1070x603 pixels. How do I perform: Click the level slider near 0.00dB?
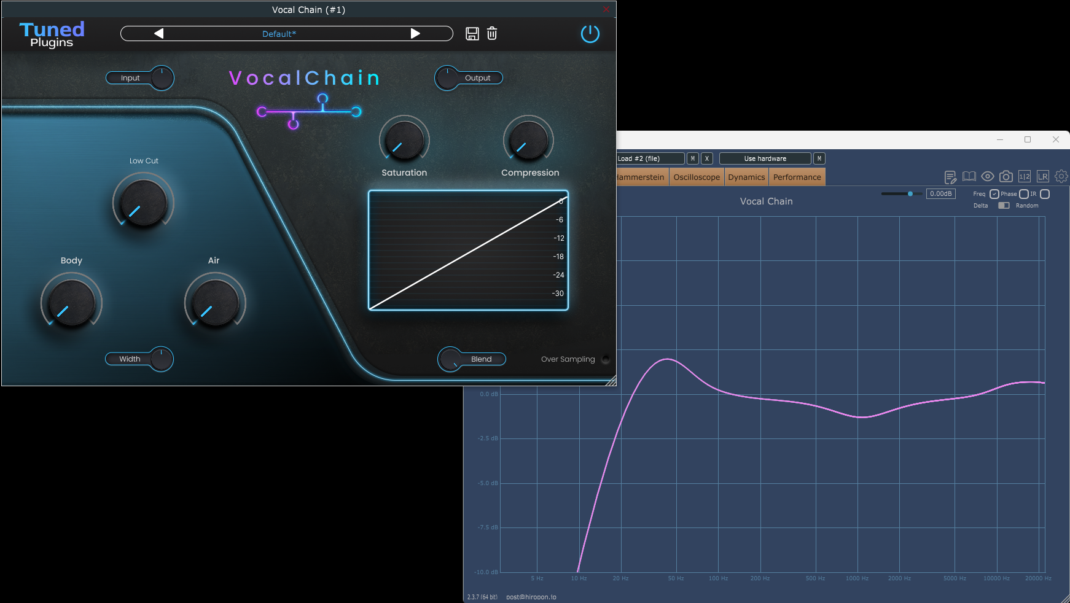point(902,193)
